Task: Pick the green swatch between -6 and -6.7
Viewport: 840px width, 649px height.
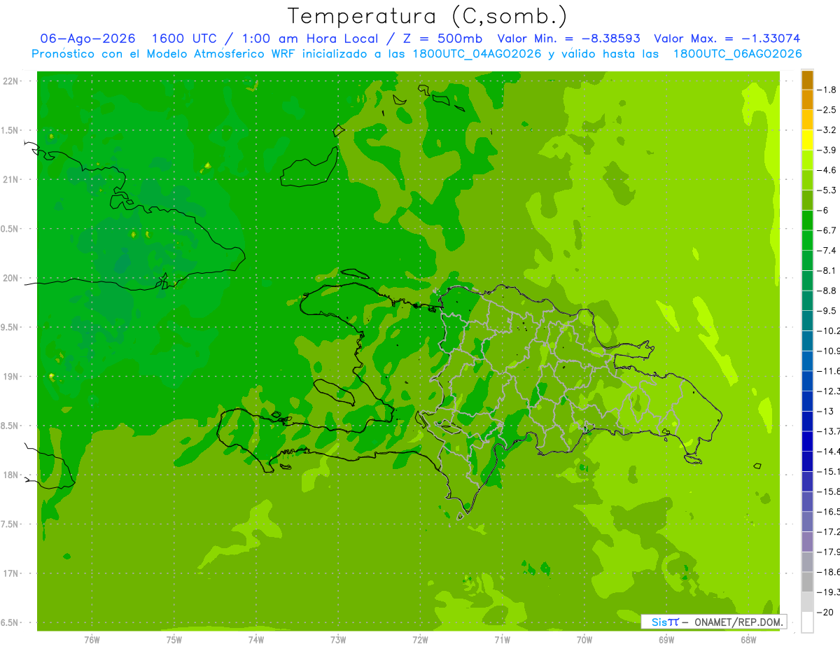Action: click(x=807, y=221)
